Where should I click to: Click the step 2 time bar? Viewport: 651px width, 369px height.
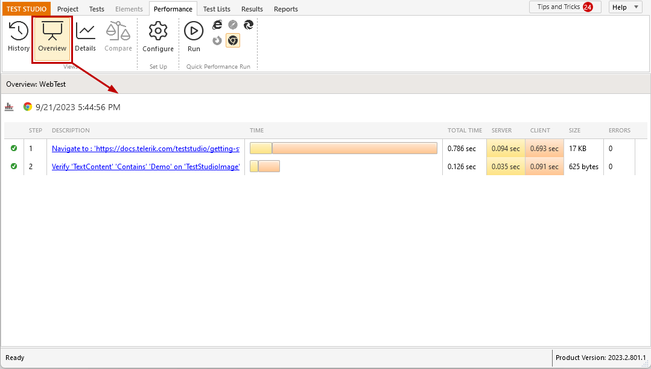pos(264,167)
